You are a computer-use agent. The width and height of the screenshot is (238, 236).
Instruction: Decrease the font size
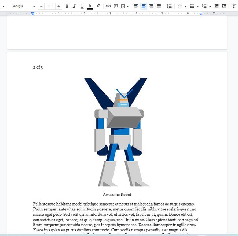tap(41, 6)
